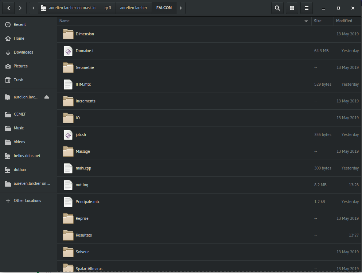This screenshot has width=362, height=273.
Task: Open the Videos bookmark in the sidebar
Action: (x=28, y=142)
